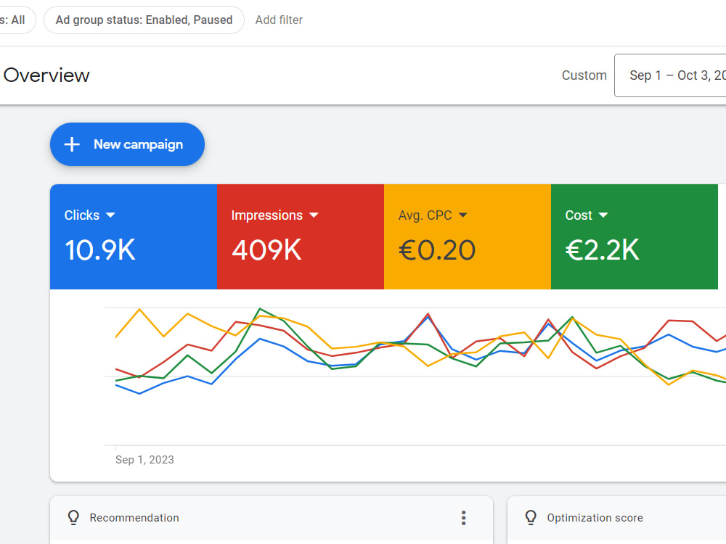Click the plus icon in New campaign
Viewport: 726px width, 544px height.
click(72, 144)
